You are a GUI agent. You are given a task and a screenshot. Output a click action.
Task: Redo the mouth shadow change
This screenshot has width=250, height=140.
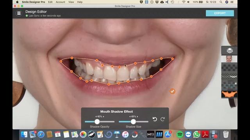tap(162, 119)
